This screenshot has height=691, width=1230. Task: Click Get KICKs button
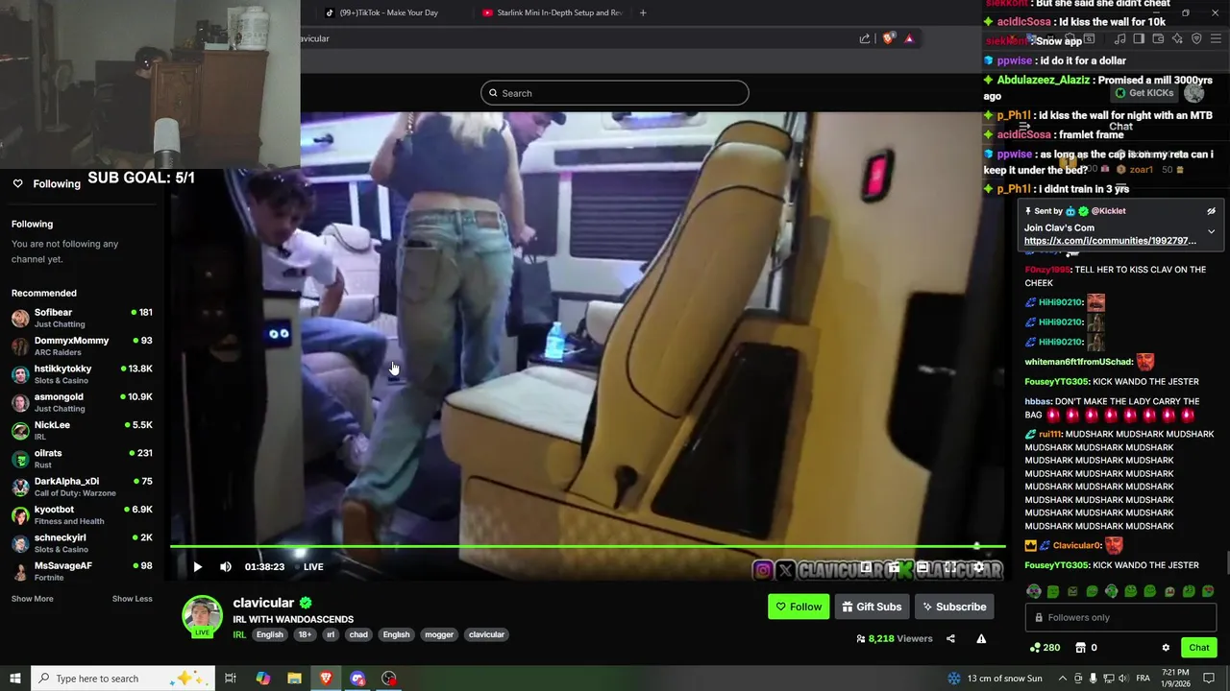point(1144,93)
